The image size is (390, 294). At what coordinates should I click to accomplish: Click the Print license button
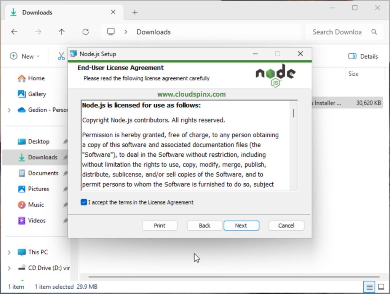coord(160,226)
